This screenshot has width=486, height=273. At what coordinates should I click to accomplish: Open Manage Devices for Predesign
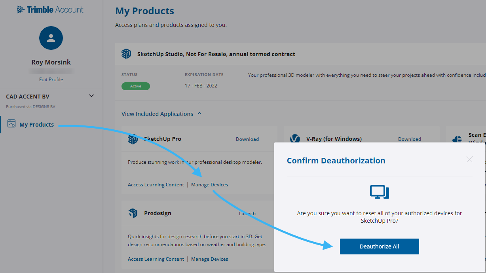[x=210, y=259]
